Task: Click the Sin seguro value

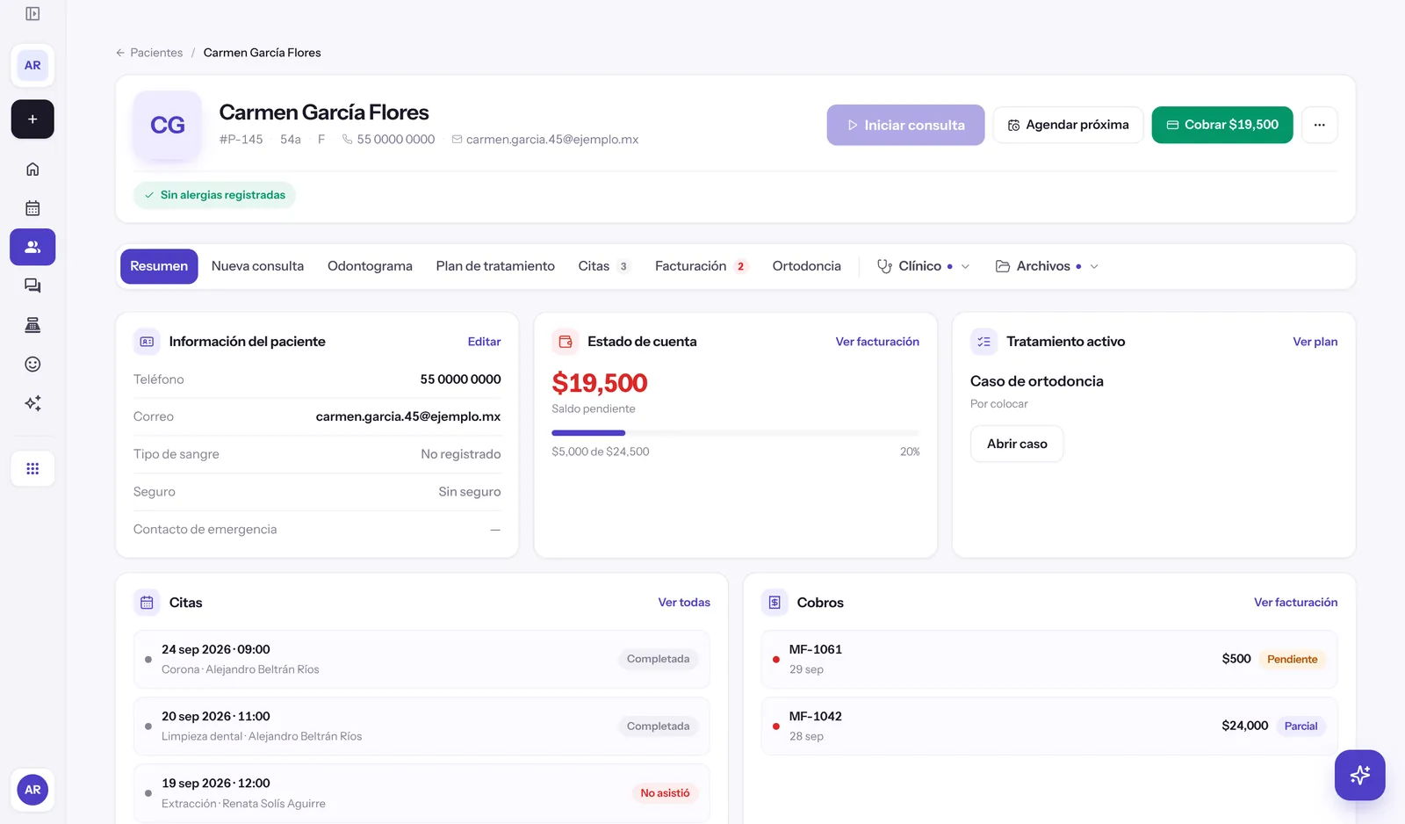Action: coord(470,492)
